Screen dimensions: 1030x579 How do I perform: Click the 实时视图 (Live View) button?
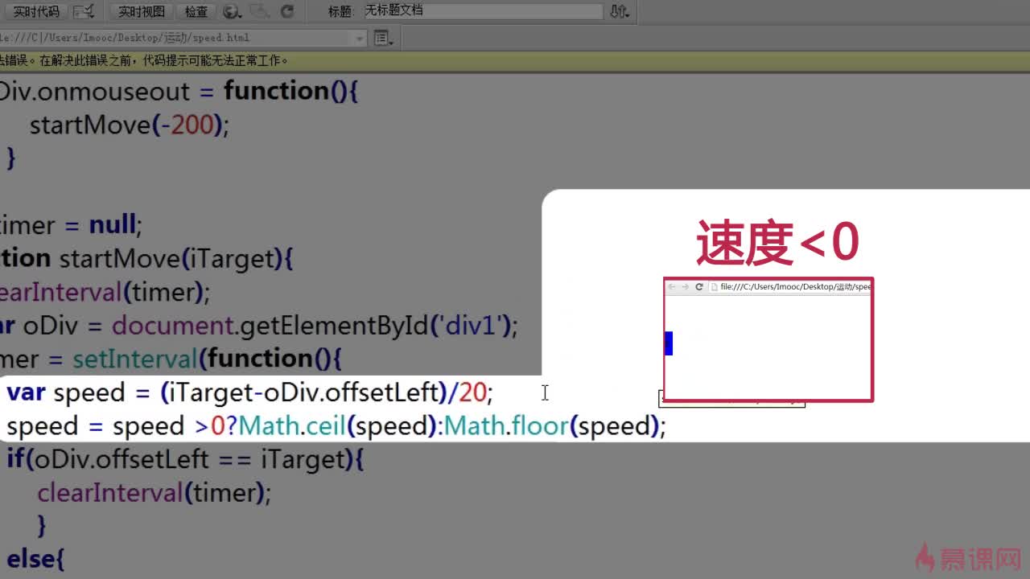142,11
